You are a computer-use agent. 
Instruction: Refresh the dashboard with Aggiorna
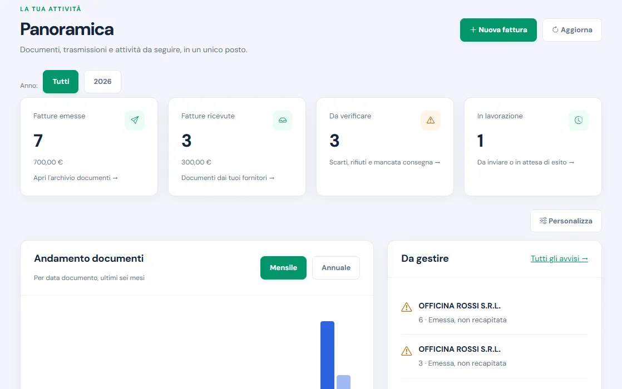[x=572, y=29]
